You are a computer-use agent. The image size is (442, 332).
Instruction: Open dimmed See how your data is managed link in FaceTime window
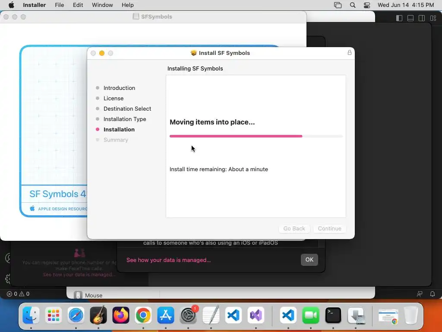pos(79,275)
